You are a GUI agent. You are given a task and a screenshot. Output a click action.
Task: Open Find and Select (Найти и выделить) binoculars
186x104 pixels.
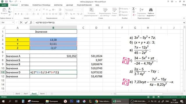click(151, 12)
